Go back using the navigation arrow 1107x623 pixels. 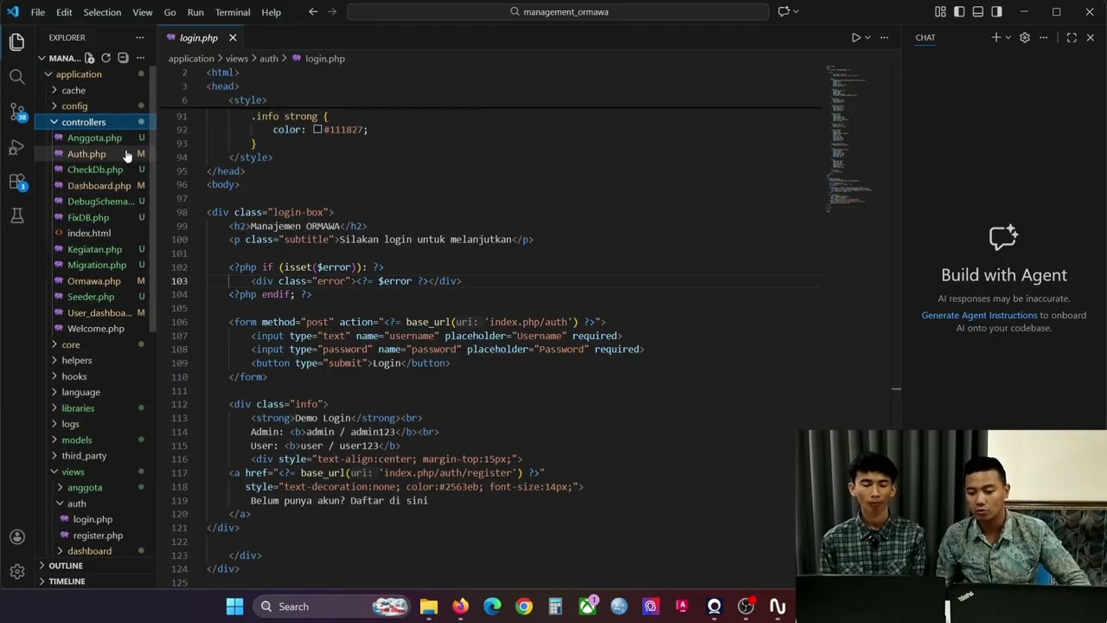click(313, 12)
